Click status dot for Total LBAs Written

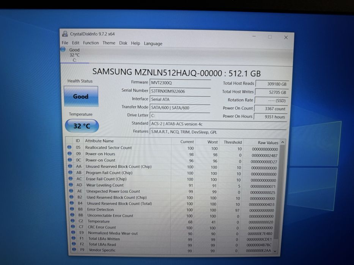tap(73, 238)
